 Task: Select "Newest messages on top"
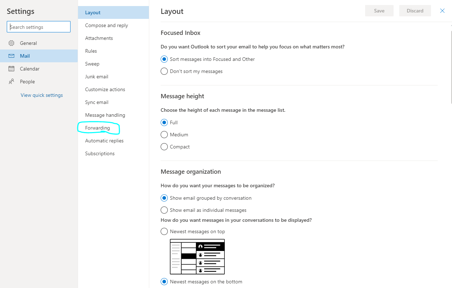[164, 231]
